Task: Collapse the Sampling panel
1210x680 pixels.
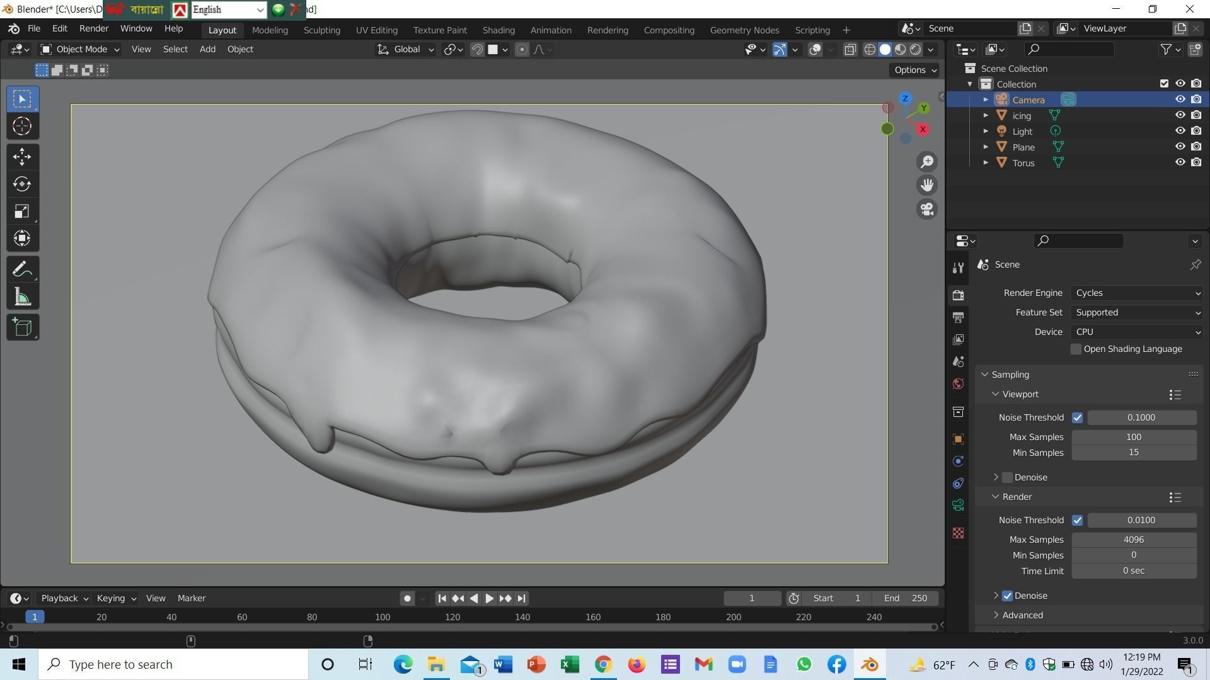Action: [1010, 375]
